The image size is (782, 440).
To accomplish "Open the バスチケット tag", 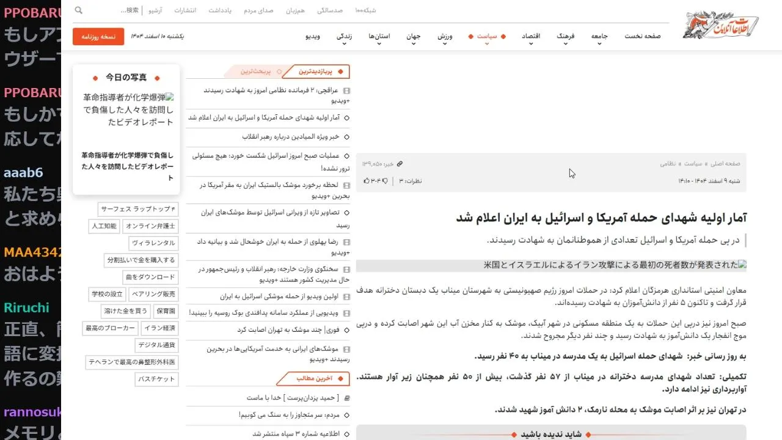I will click(x=157, y=380).
